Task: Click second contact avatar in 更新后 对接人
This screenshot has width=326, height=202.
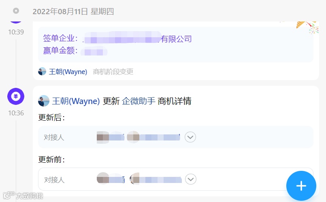Action: (133, 137)
